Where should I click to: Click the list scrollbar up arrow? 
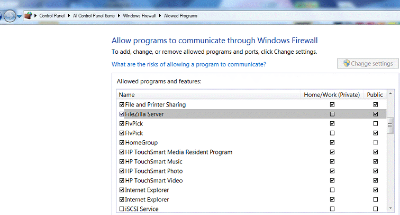coord(390,94)
